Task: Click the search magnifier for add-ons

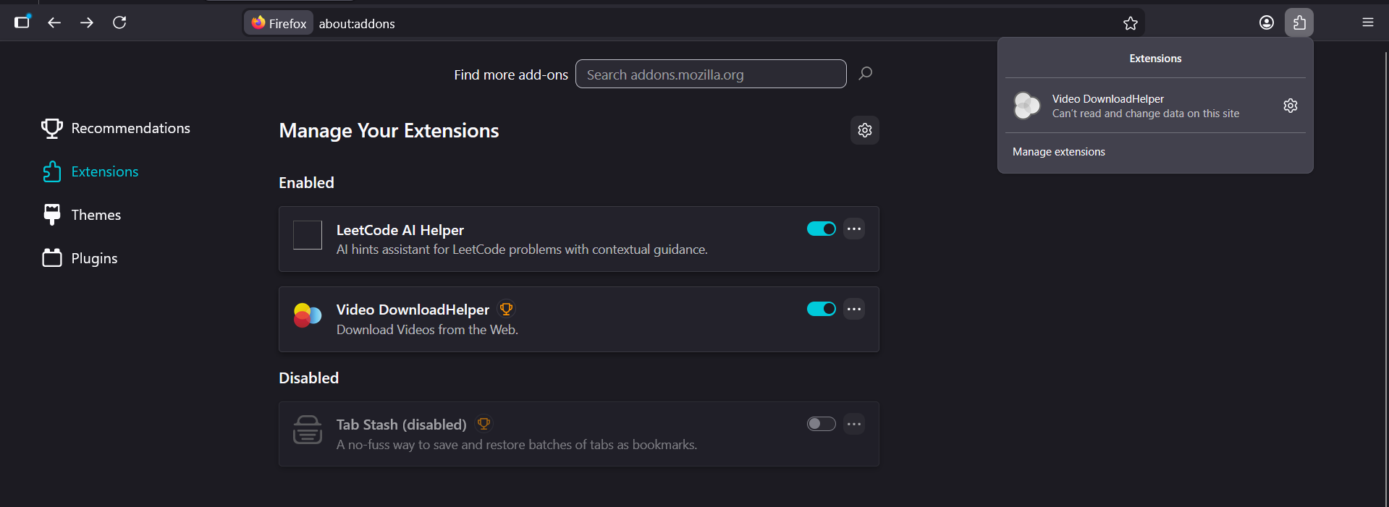Action: pyautogui.click(x=865, y=74)
